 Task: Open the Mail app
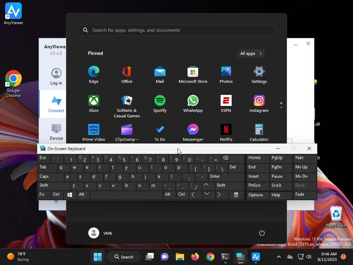coord(160,75)
